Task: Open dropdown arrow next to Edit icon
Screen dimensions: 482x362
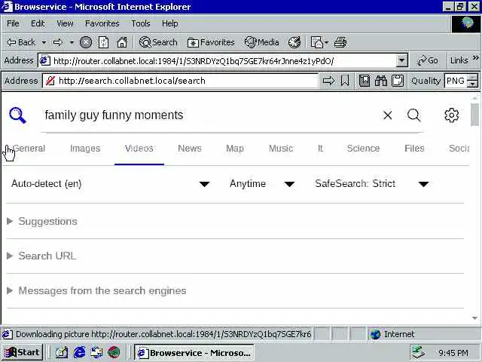Action: pos(326,42)
